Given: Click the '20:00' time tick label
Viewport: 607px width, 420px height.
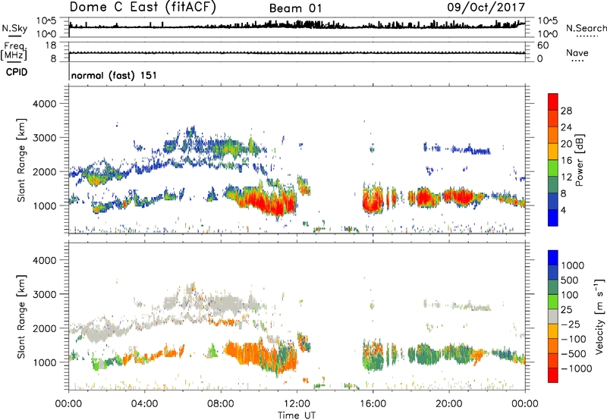Looking at the screenshot, I should 449,404.
